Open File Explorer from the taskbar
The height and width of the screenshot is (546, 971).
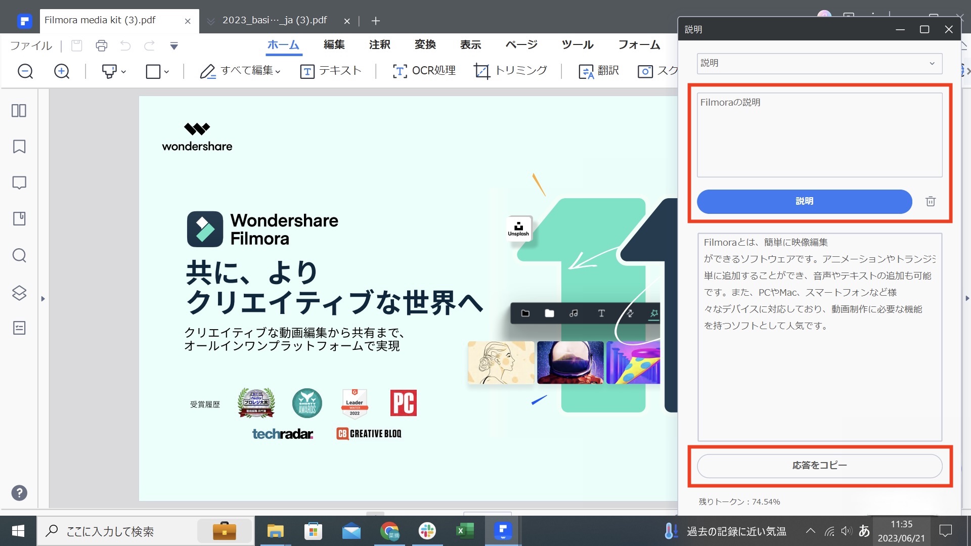click(x=275, y=531)
